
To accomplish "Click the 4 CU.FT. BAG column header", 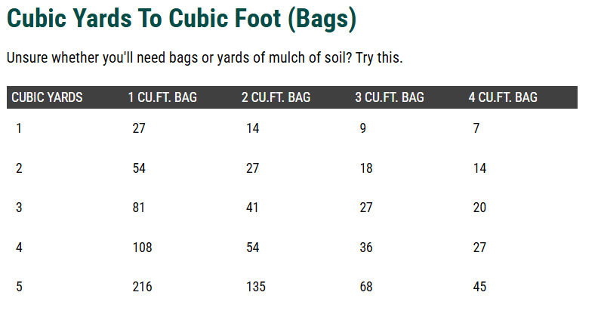I will pos(503,97).
